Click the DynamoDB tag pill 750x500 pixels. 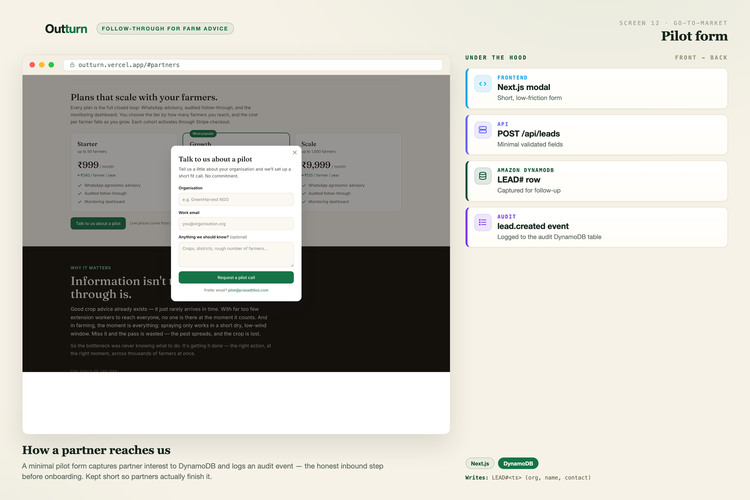[x=518, y=464]
